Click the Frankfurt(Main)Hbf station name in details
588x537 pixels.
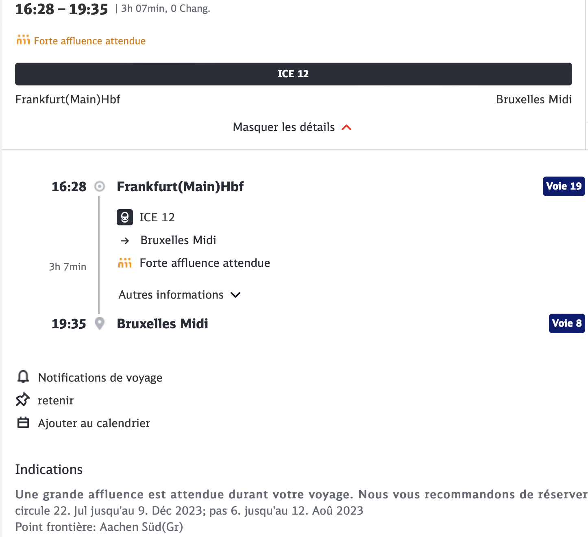click(180, 187)
